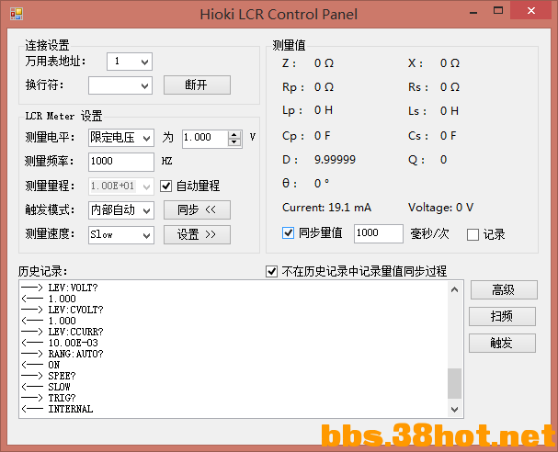The image size is (558, 452).
Task: Open the 换行符 line terminator dropdown
Action: point(120,85)
